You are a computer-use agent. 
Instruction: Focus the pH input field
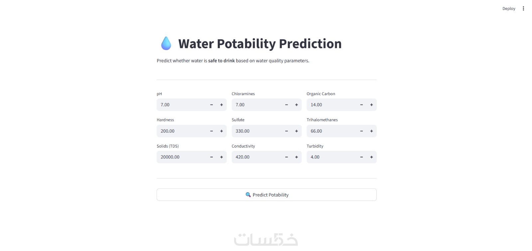coord(181,105)
